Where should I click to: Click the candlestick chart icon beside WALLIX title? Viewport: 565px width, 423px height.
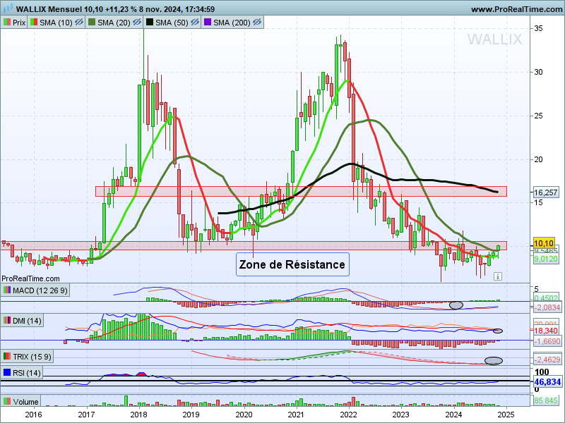(8, 8)
